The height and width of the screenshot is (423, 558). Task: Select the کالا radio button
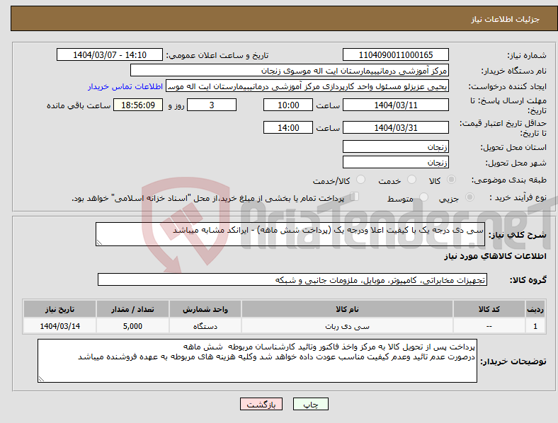click(451, 180)
